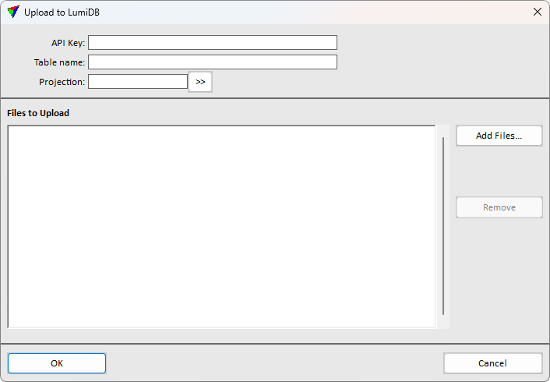Screen dimensions: 550x382
Task: Cancel the upload dialog
Action: [x=492, y=363]
